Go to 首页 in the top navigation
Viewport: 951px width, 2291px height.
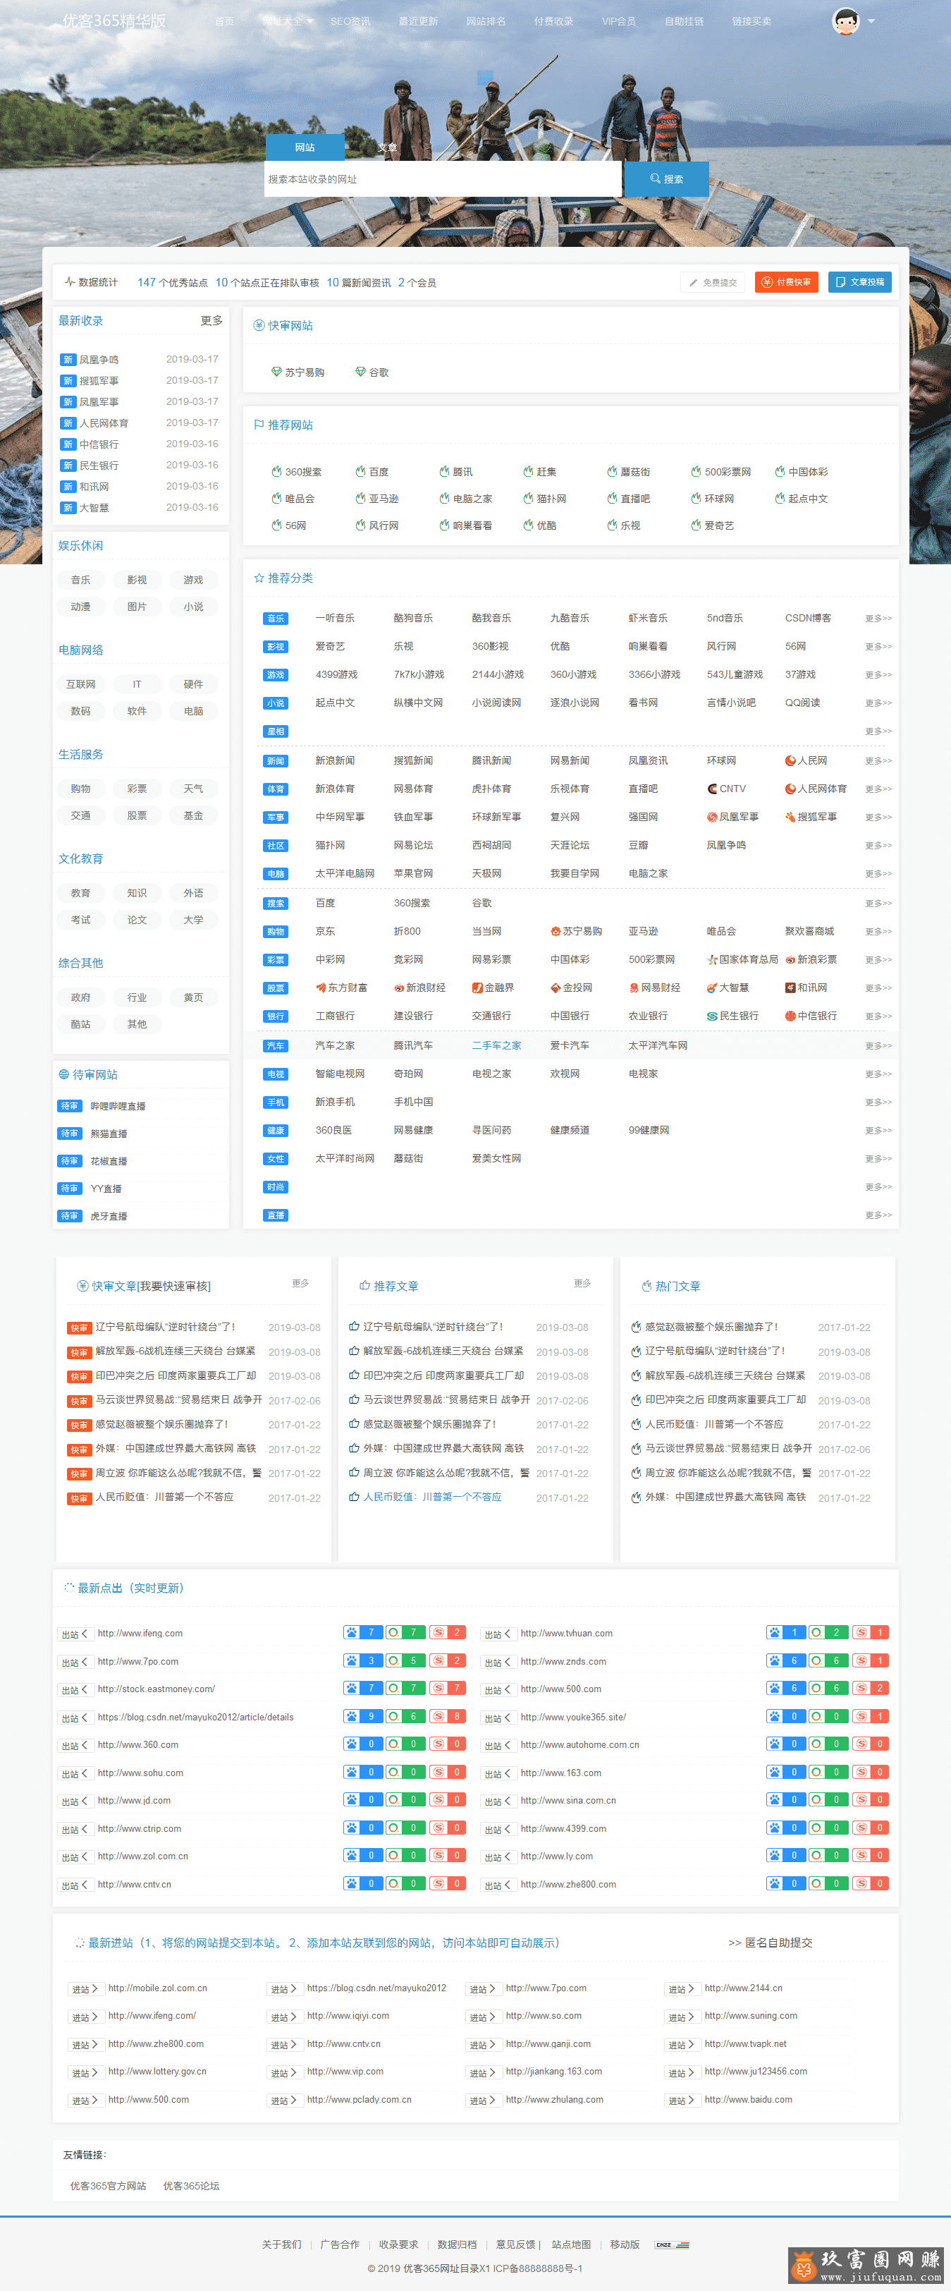pyautogui.click(x=225, y=21)
